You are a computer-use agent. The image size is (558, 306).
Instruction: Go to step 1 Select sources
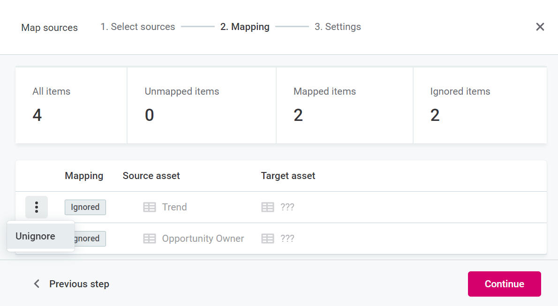137,27
